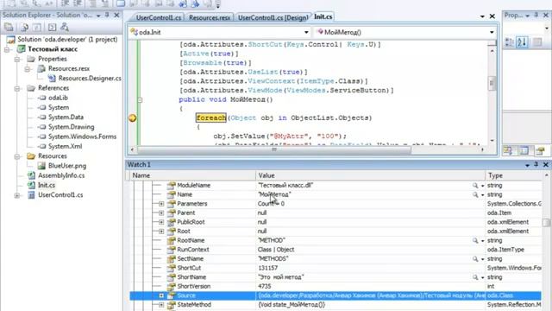Click the middle tab icon at Properties panel bottom
This screenshot has width=552, height=311.
click(x=524, y=150)
